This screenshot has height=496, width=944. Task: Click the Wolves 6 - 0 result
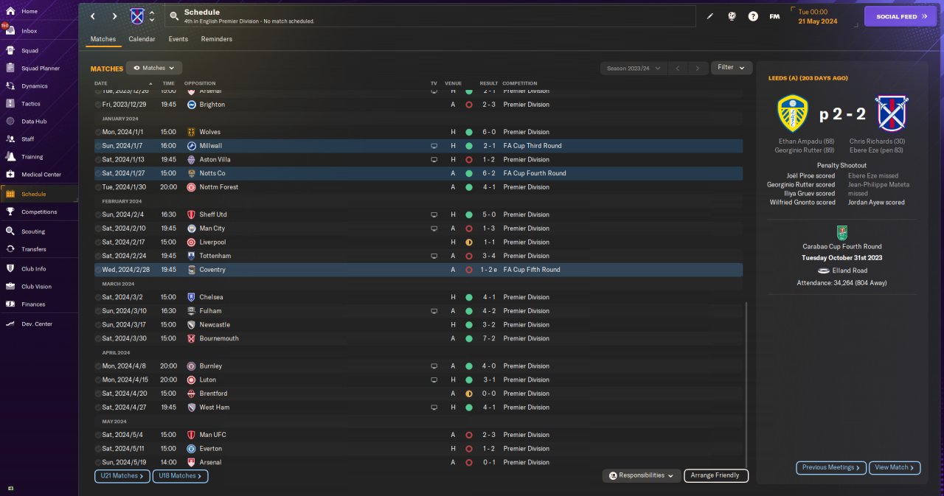point(490,132)
